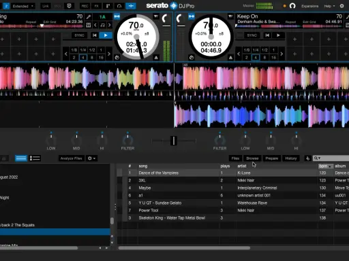
Task: Click Edit Grid on right deck
Action: pyautogui.click(x=309, y=22)
